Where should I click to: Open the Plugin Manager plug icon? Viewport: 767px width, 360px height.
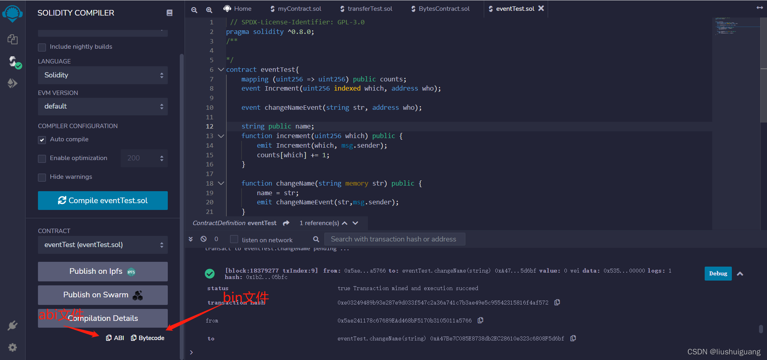[12, 326]
